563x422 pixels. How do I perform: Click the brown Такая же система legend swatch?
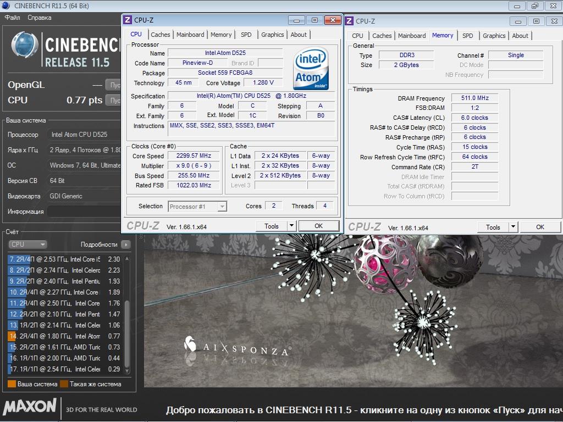(64, 384)
